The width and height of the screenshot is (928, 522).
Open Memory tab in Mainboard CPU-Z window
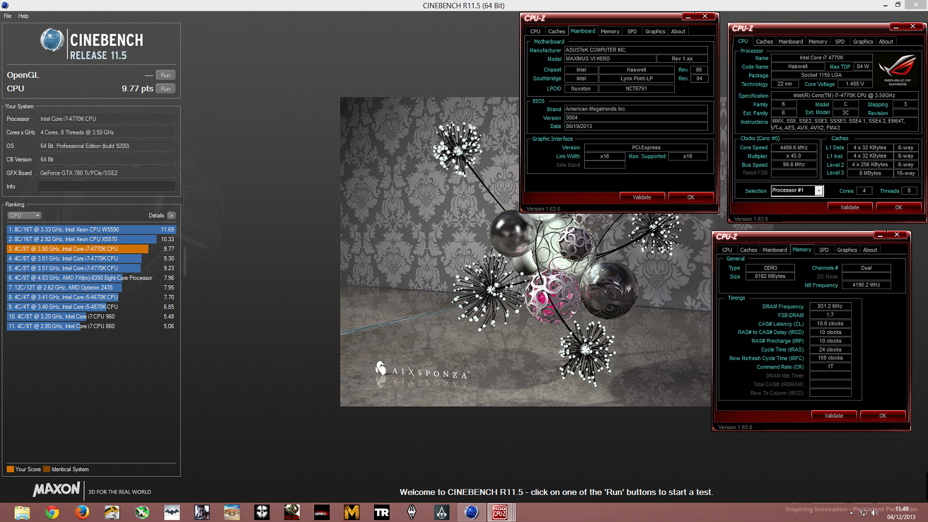click(610, 31)
